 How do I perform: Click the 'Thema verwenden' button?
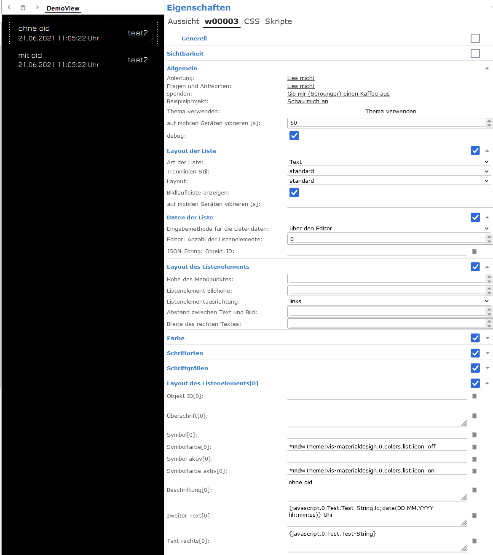tap(391, 111)
